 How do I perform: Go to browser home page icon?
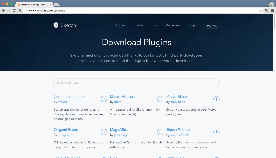click(x=20, y=11)
